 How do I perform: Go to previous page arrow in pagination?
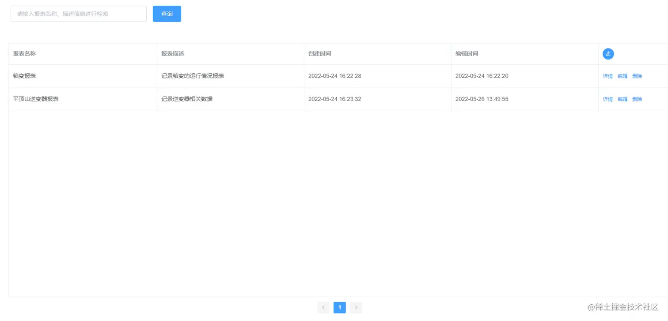(323, 307)
